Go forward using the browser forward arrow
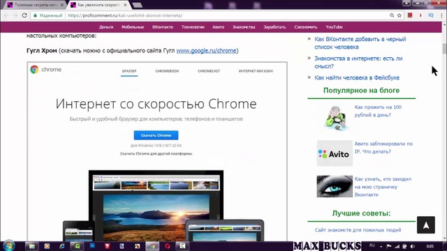This screenshot has height=251, width=447. tap(15, 15)
